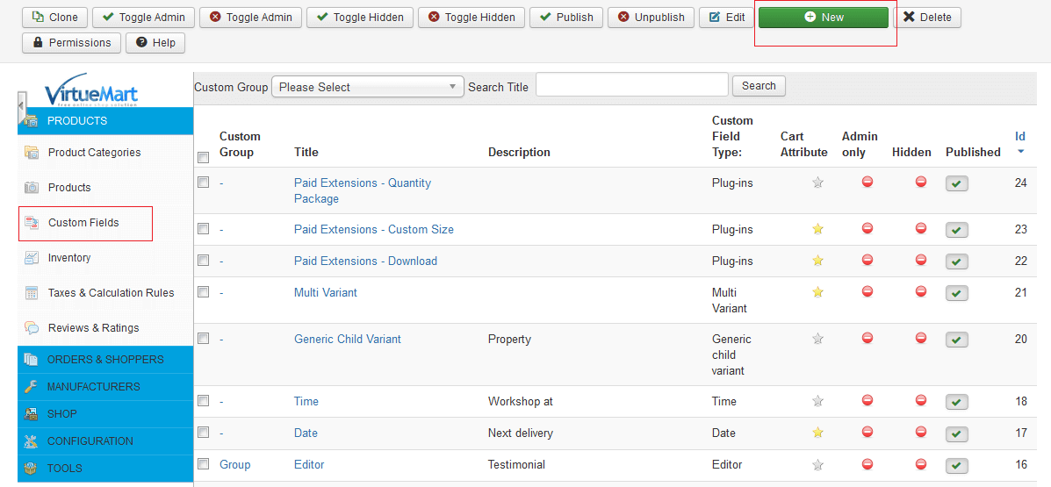
Task: Click the Group link in Editor row
Action: [x=234, y=465]
